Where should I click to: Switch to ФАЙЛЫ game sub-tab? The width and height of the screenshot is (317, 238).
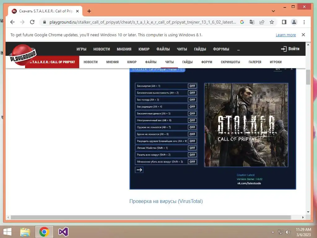[151, 62]
